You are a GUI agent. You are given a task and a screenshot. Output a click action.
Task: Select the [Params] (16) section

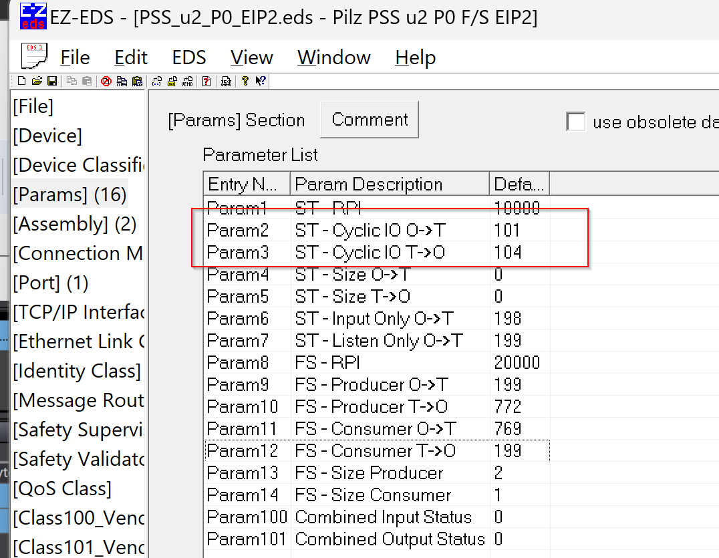click(x=69, y=194)
